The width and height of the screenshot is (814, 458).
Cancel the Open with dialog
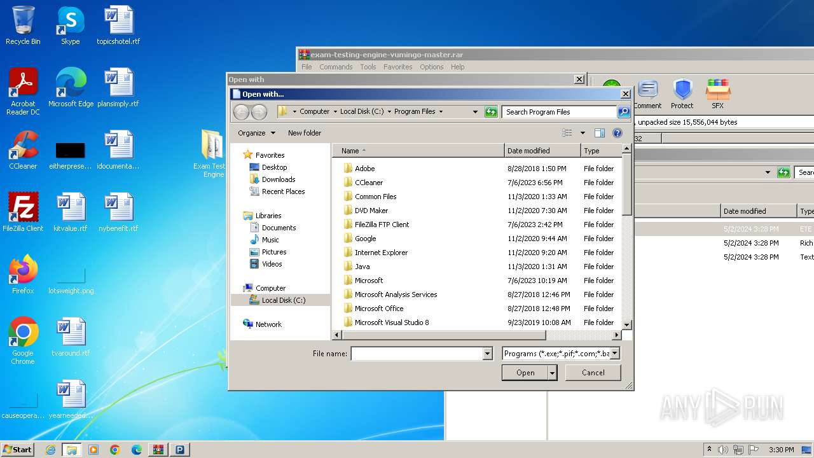coord(593,373)
